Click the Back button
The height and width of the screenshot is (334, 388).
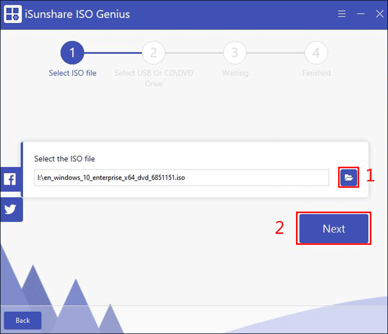(x=23, y=320)
